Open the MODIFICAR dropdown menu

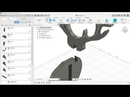71,23
